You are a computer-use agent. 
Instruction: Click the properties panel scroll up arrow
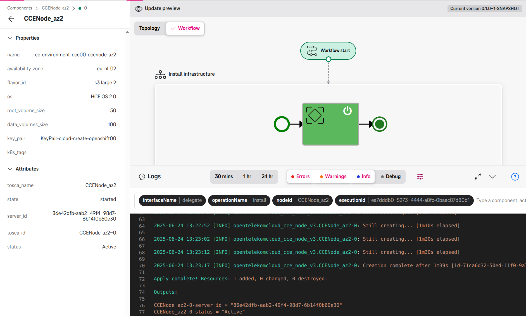127,32
